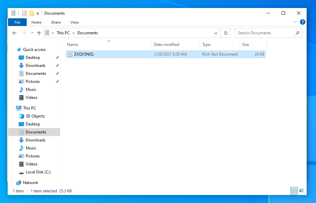Open Downloads under This PC
Screen dimensions: 316x203
click(x=35, y=140)
